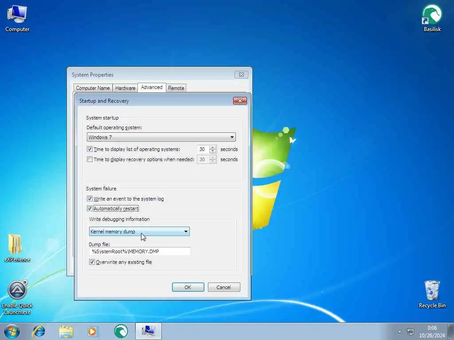Switch to the Computer Name tab
454x340 pixels.
point(93,88)
